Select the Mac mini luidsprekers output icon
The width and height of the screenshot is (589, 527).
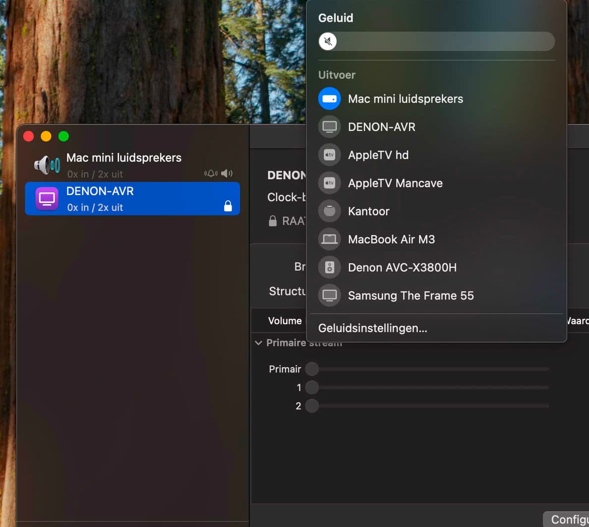coord(329,99)
